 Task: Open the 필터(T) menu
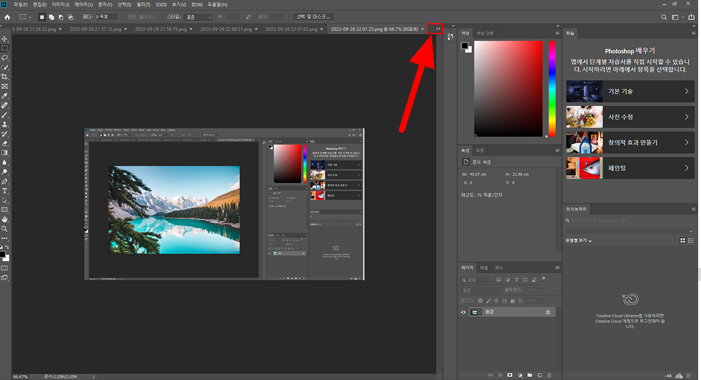[143, 4]
